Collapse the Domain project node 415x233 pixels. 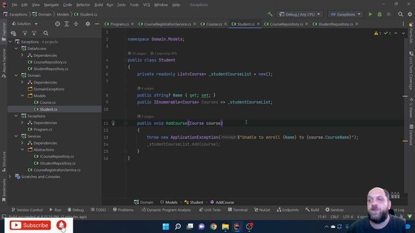[16, 76]
